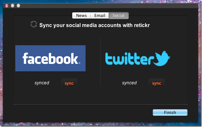The width and height of the screenshot is (202, 127).
Task: Click the Twitter logo
Action: tap(138, 59)
